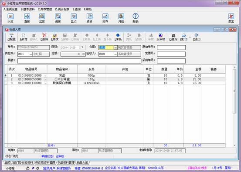Screen dimensions: 241x172
Task: Switch to the 供应商资料管理 tab
Action: tap(45, 162)
